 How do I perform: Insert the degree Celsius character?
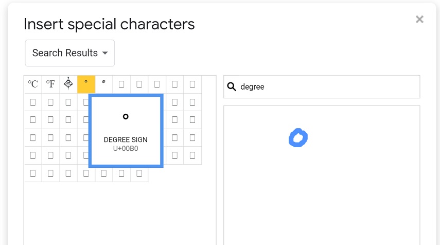33,84
